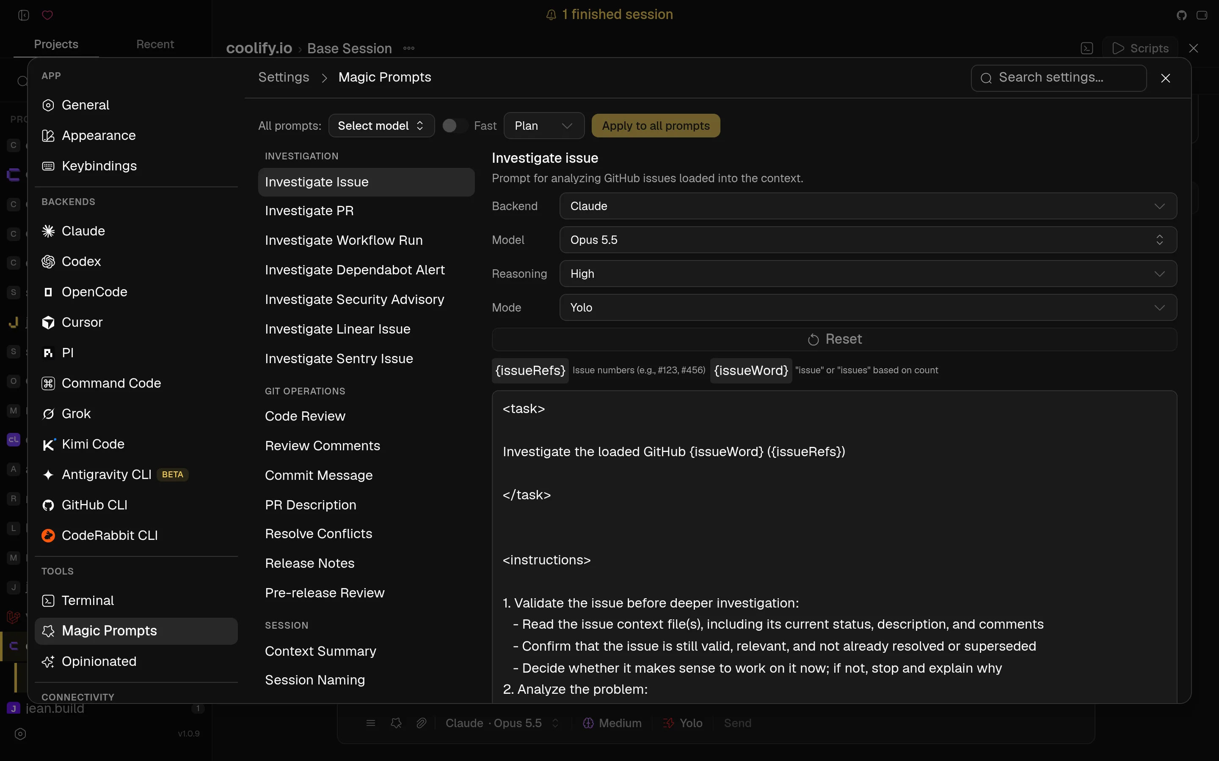Switch to the Recent tab
This screenshot has width=1219, height=761.
point(155,44)
